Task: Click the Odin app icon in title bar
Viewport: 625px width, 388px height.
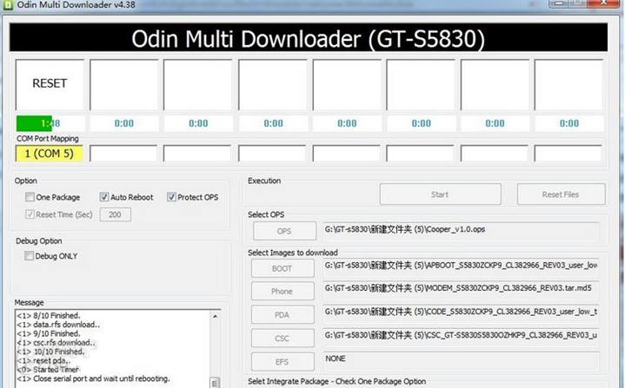Action: point(7,5)
